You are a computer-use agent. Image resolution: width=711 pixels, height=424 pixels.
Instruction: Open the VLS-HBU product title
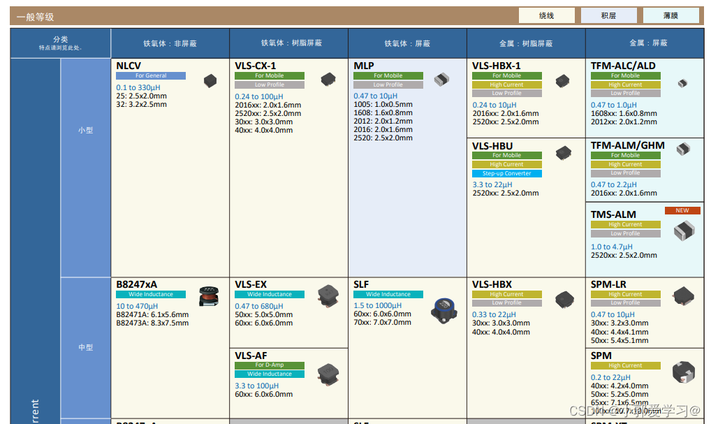[x=492, y=146]
